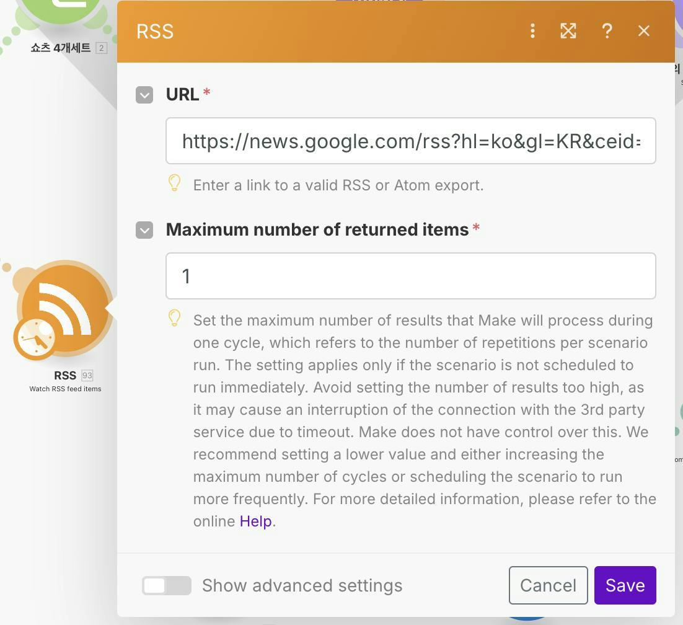
Task: Click the RSS title in dialog header
Action: [x=155, y=32]
